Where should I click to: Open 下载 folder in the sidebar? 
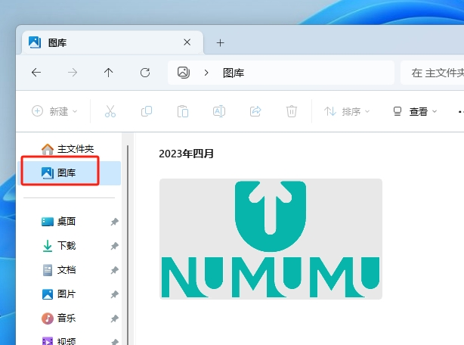[59, 246]
